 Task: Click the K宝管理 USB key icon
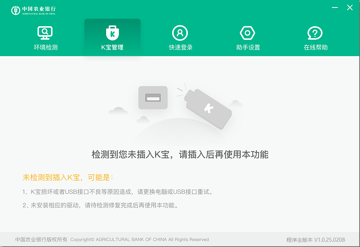pyautogui.click(x=112, y=33)
